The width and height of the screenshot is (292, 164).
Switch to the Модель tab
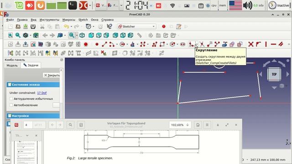[12, 66]
